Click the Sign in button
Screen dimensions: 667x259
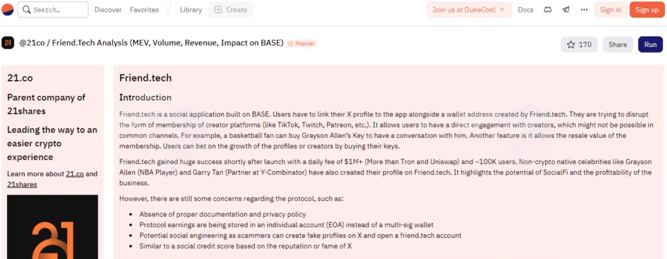point(610,10)
